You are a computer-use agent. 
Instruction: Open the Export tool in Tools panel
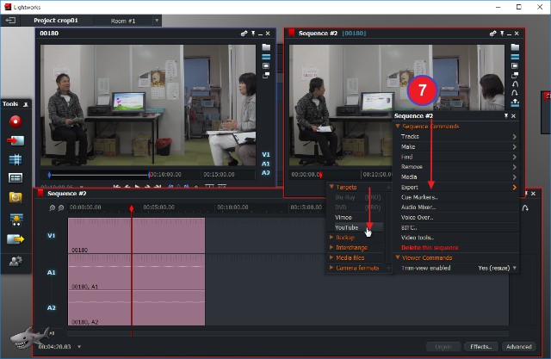(15, 239)
